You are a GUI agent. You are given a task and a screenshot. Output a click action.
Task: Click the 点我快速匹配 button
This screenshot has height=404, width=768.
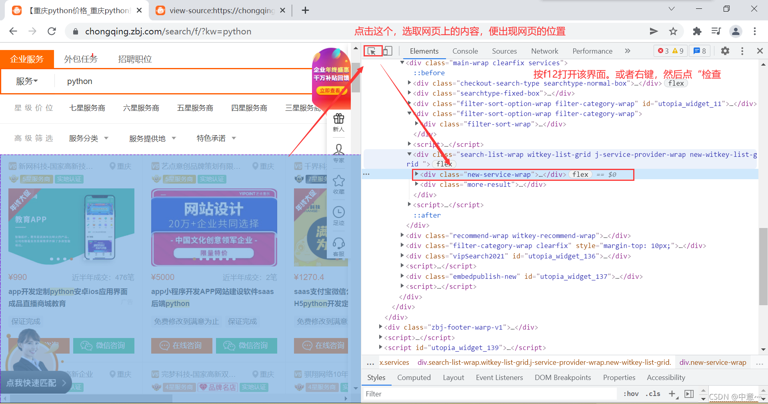point(36,383)
